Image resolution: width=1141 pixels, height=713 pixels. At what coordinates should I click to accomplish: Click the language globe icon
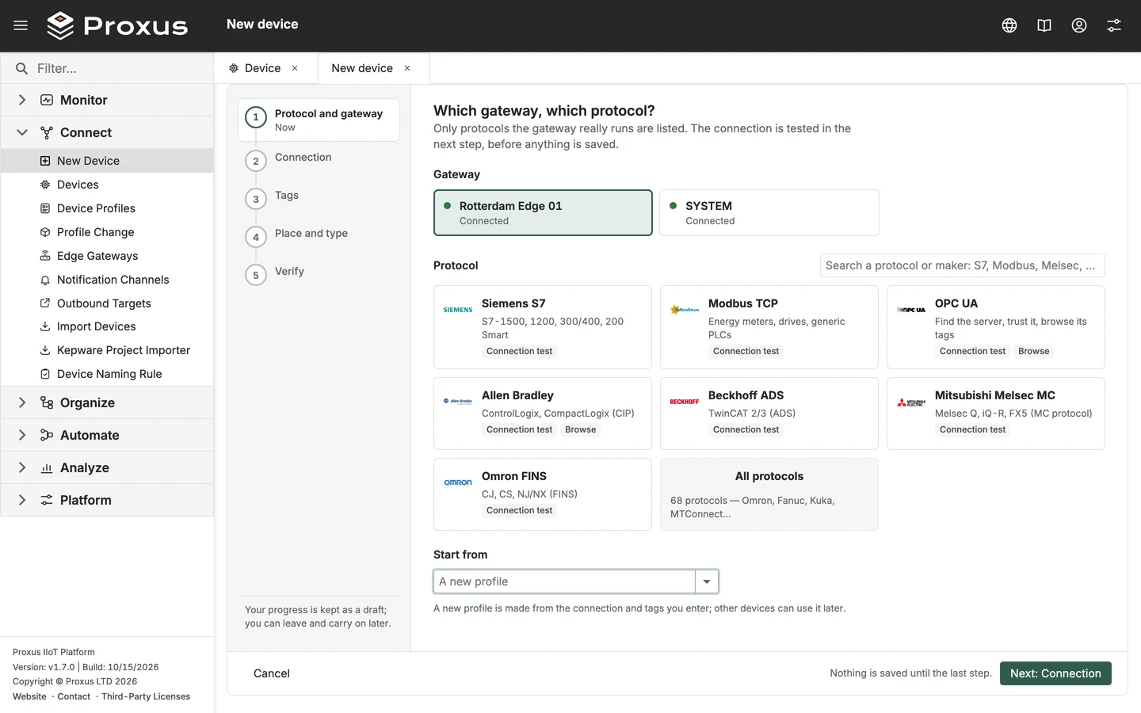(1009, 25)
